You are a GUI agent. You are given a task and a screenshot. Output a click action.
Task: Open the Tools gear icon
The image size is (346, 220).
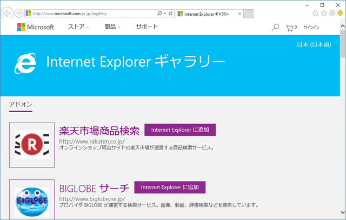(x=332, y=13)
